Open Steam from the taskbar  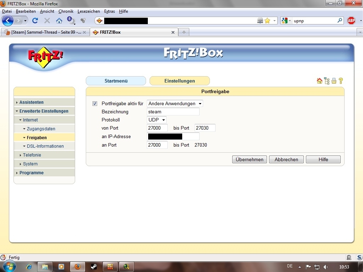click(94, 267)
